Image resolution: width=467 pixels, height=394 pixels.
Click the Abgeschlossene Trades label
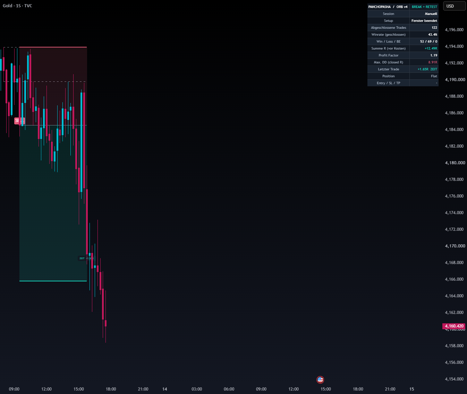[388, 28]
